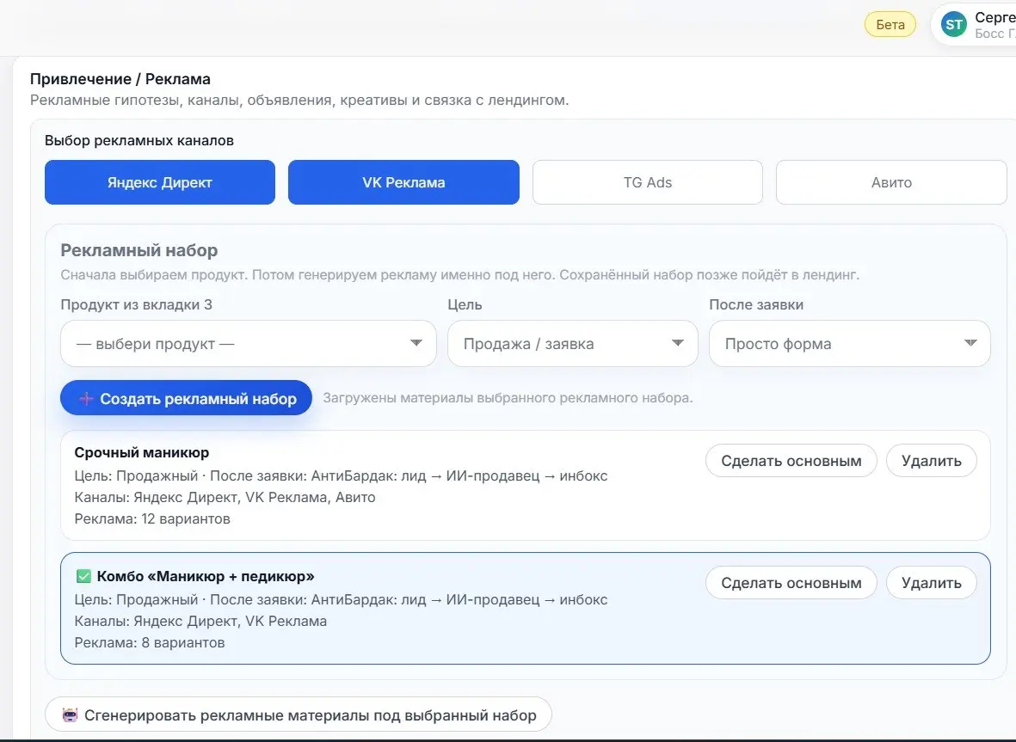
Task: Click the ST user avatar icon
Action: (x=954, y=25)
